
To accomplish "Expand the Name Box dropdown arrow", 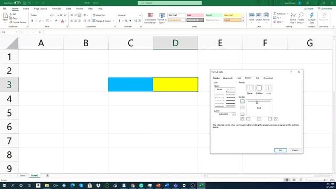I will point(17,32).
